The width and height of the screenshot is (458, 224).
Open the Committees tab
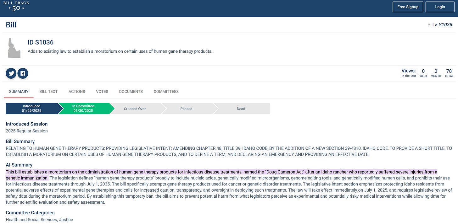click(166, 92)
